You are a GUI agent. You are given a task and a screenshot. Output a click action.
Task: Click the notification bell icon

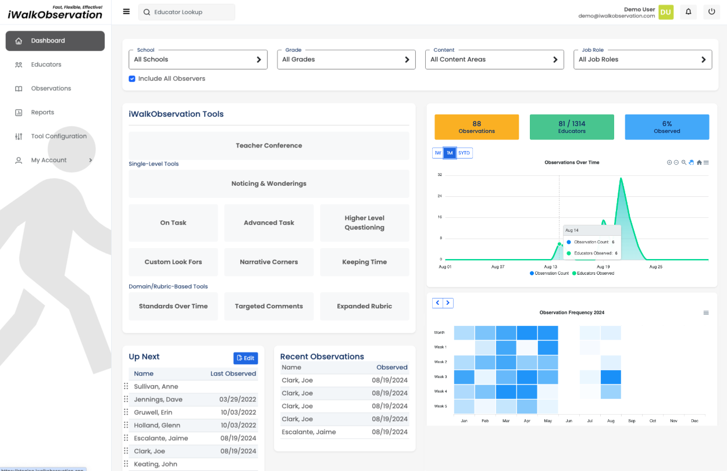pos(689,12)
